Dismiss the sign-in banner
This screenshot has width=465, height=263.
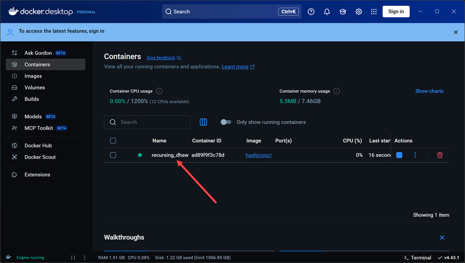456,32
